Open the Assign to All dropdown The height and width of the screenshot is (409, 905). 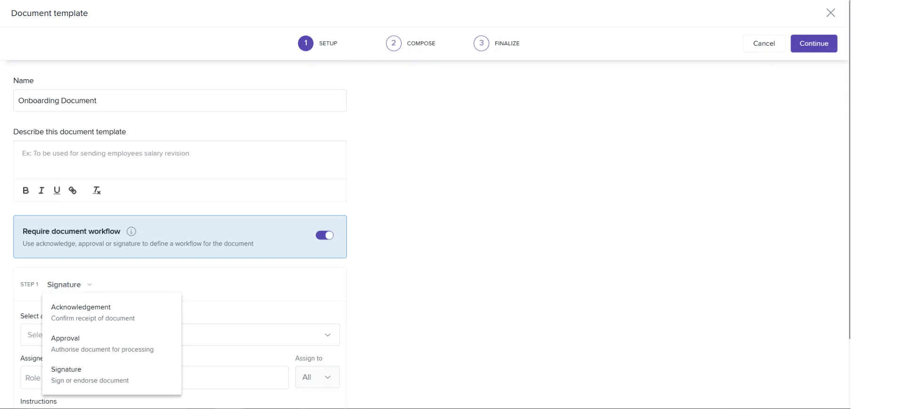pos(317,377)
